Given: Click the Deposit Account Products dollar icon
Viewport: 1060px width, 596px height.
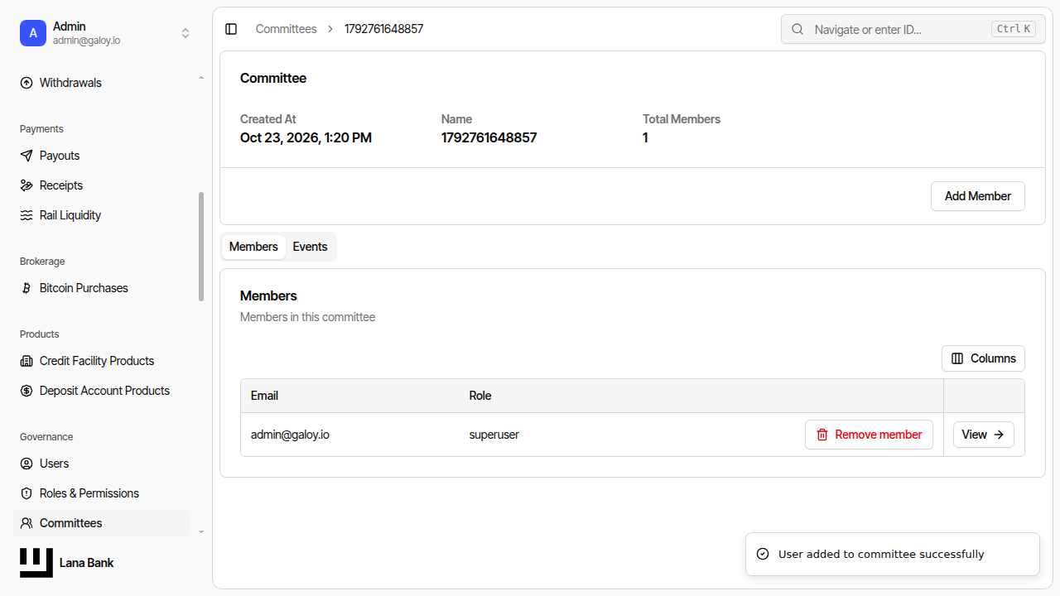Looking at the screenshot, I should 26,391.
